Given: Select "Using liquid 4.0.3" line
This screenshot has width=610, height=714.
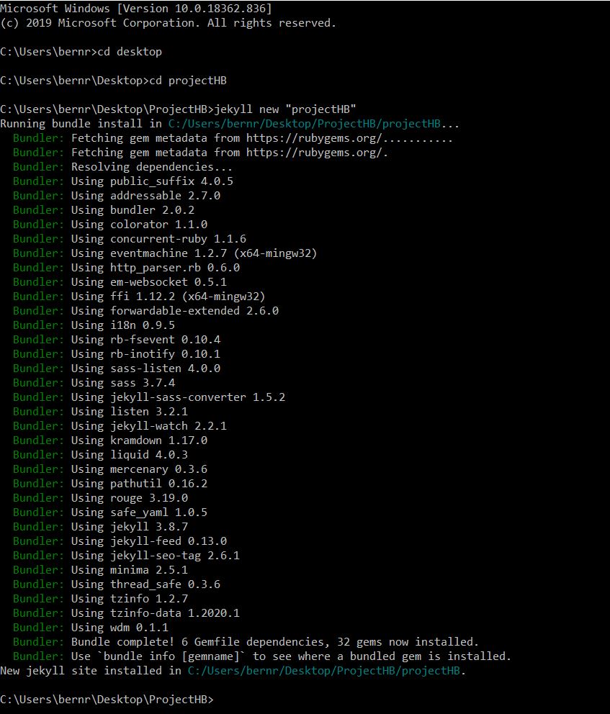Looking at the screenshot, I should [100, 455].
